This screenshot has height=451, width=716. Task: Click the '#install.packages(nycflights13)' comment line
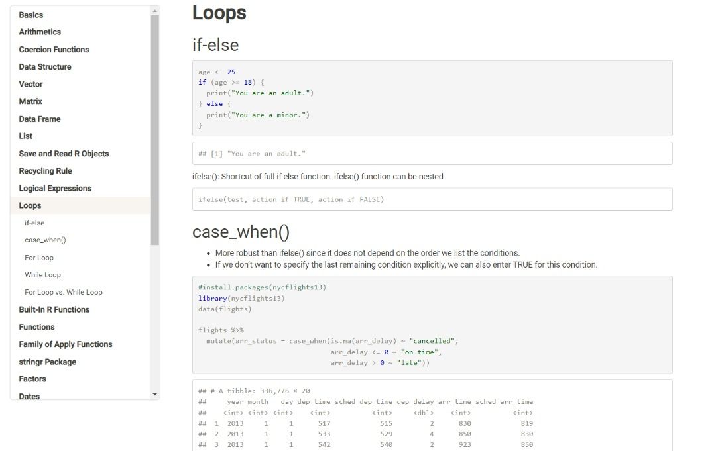click(262, 287)
